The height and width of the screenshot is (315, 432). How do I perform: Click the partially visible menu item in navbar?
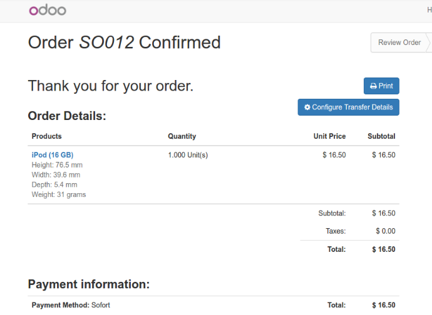pos(429,10)
